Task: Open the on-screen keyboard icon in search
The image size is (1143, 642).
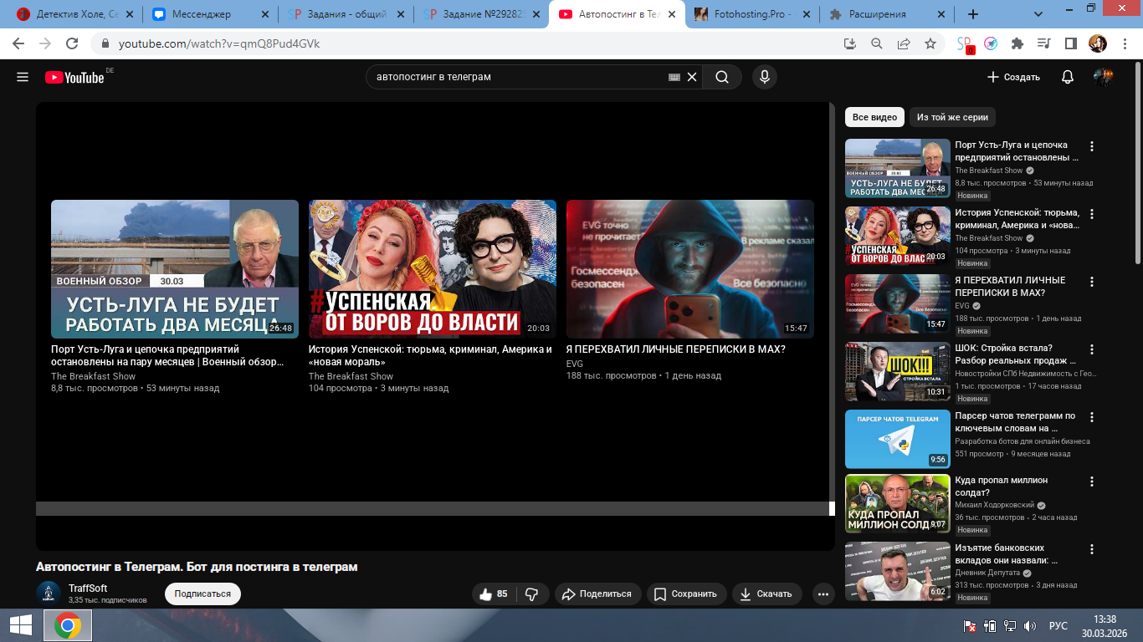Action: tap(674, 77)
